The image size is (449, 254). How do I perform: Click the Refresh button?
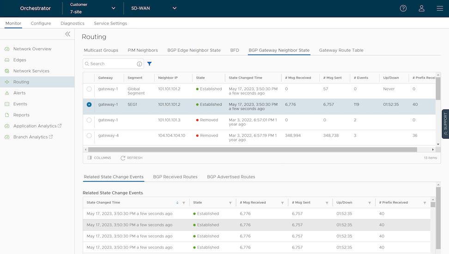(131, 158)
